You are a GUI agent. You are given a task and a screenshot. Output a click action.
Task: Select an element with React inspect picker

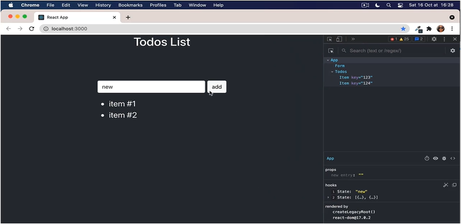pyautogui.click(x=331, y=51)
